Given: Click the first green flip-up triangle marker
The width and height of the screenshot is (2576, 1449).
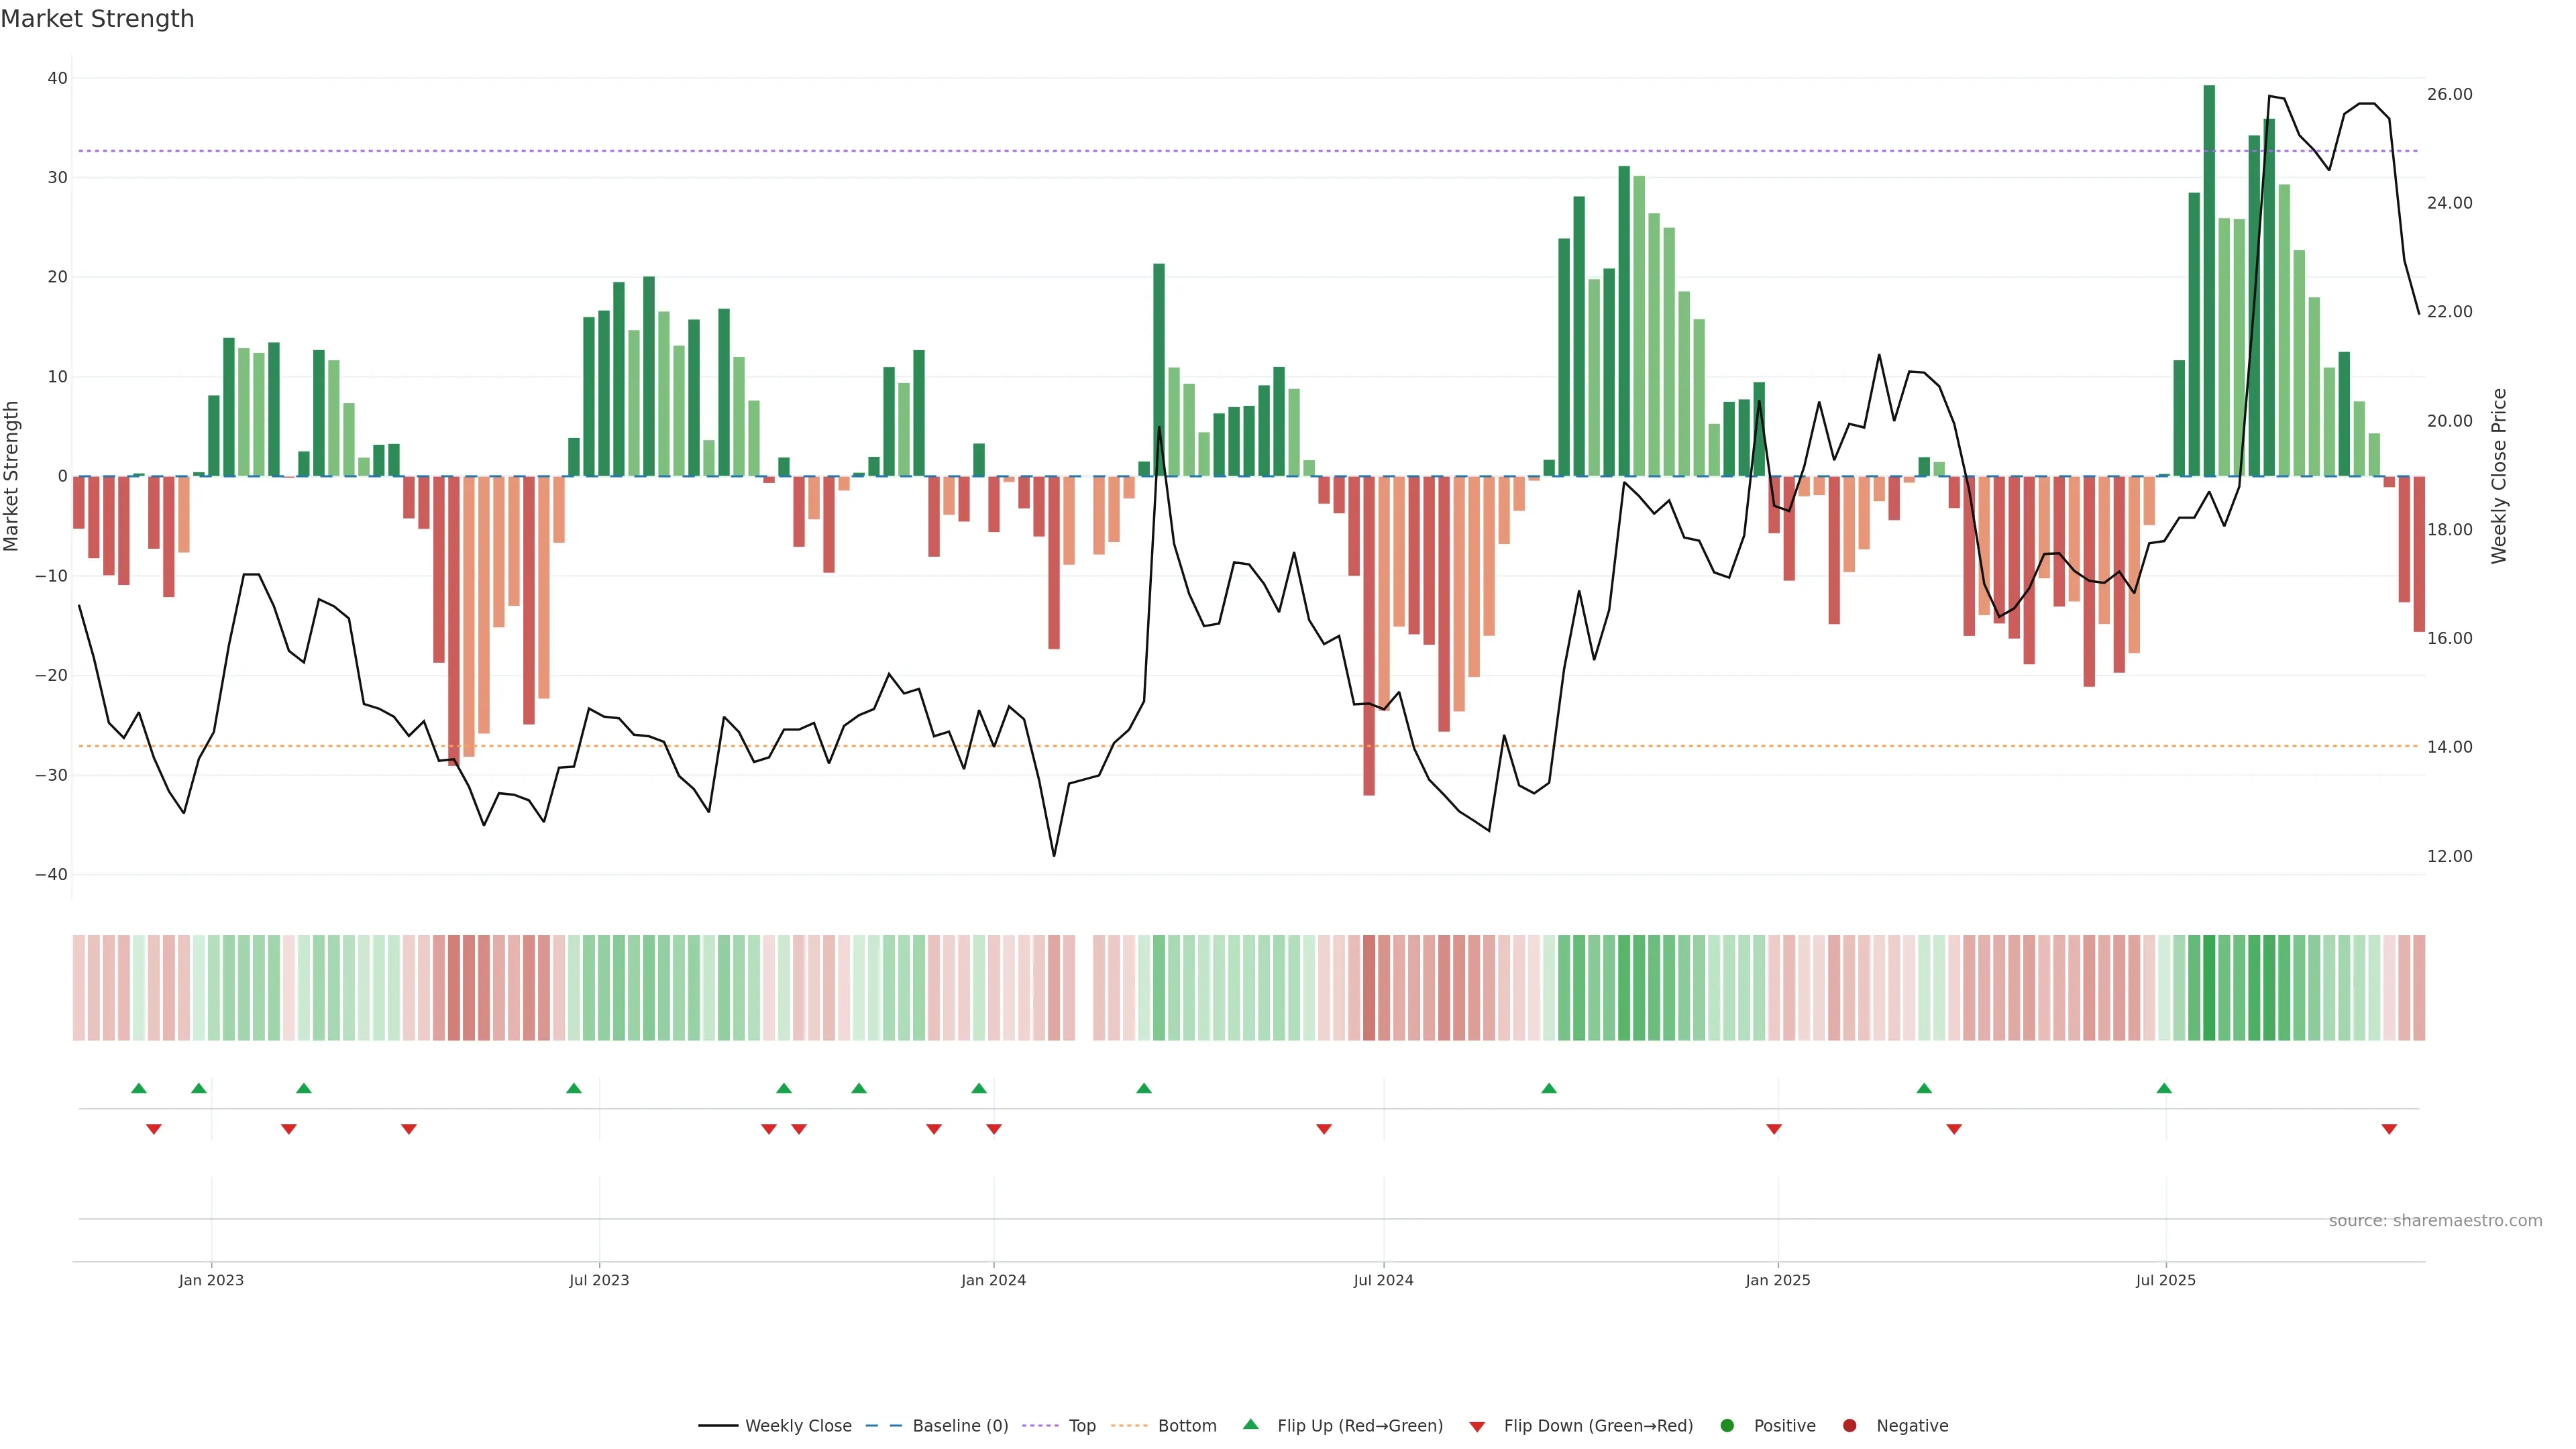Looking at the screenshot, I should [139, 1088].
